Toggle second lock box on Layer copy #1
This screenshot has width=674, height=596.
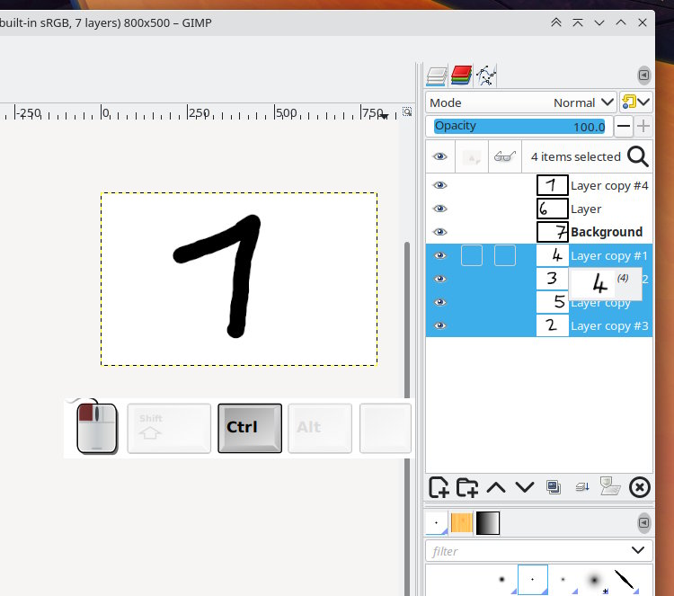[x=505, y=255]
